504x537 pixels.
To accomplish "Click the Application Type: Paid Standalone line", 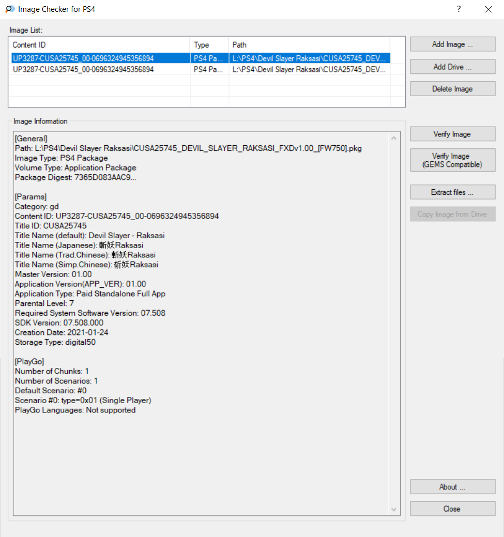I will coord(90,294).
